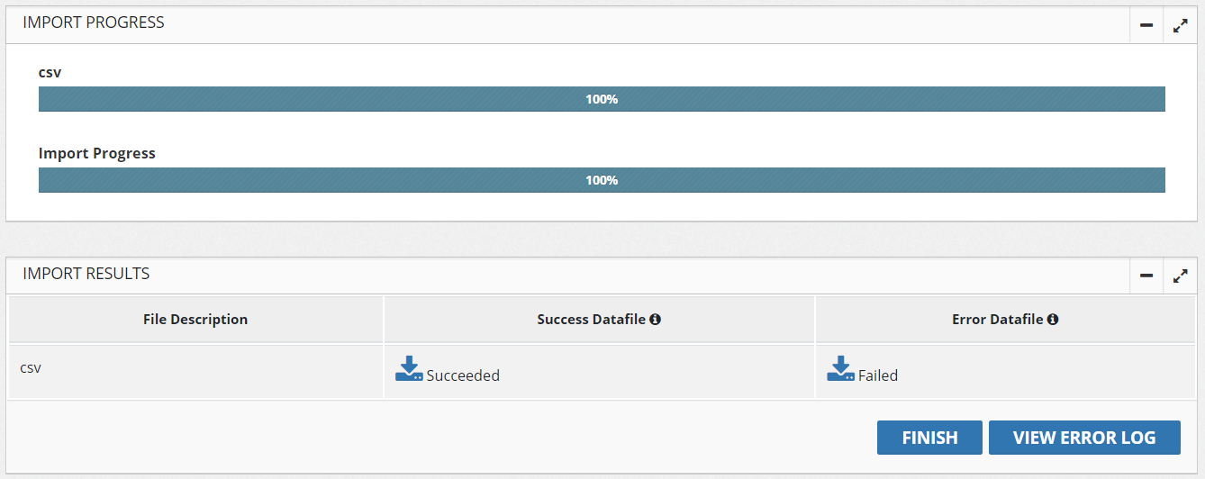Click the Error Datafile column header text

pyautogui.click(x=997, y=320)
